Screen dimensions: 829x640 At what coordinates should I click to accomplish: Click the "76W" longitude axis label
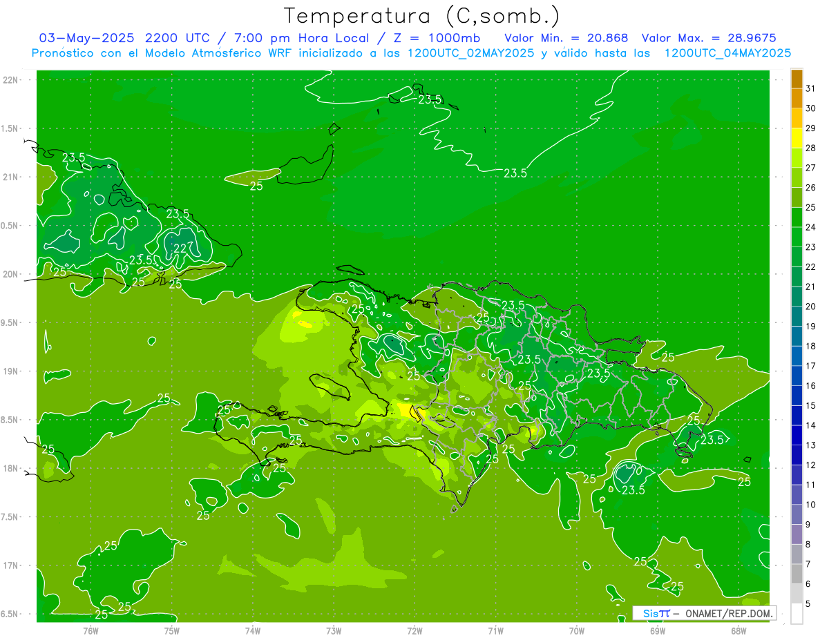point(90,630)
